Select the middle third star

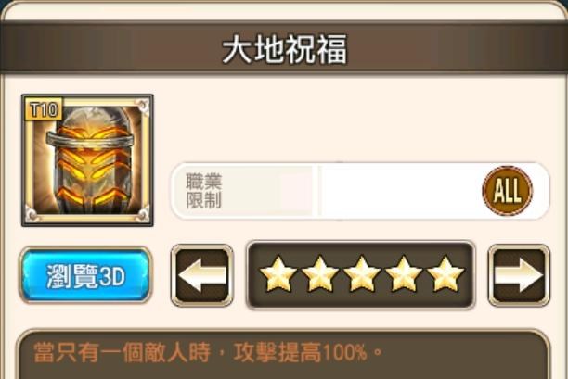click(x=361, y=274)
